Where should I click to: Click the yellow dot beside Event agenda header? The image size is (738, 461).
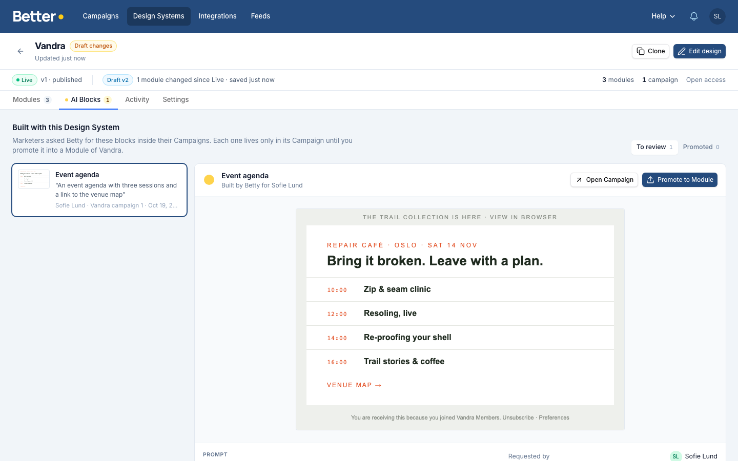(209, 180)
